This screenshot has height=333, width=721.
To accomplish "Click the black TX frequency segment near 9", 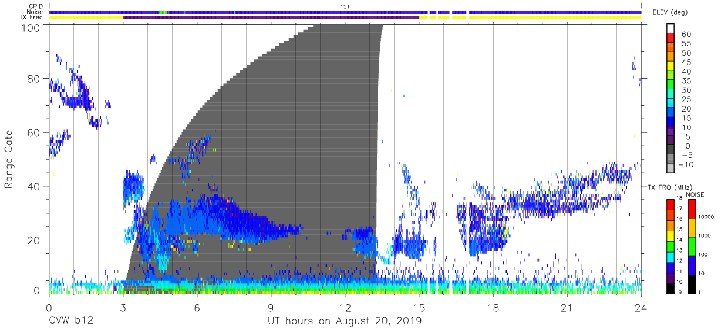I will click(670, 287).
